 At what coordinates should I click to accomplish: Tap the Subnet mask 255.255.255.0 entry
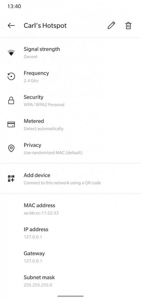70,281
